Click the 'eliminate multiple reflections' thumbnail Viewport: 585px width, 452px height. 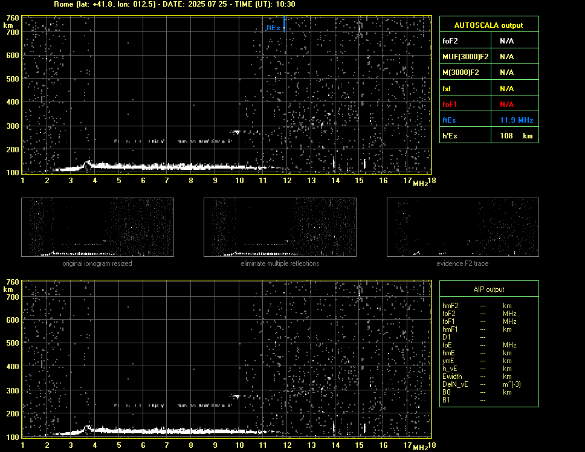[280, 227]
